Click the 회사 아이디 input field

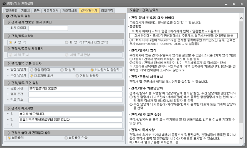coord(48,28)
